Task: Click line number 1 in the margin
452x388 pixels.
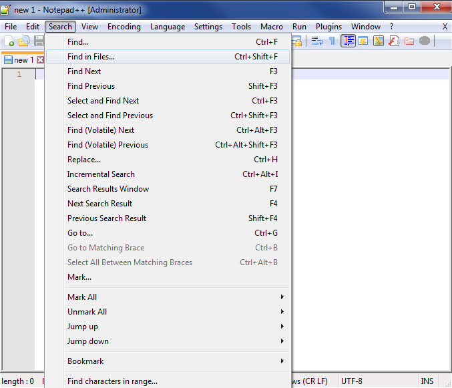Action: pyautogui.click(x=19, y=74)
